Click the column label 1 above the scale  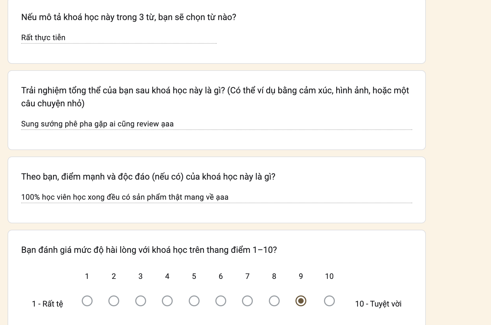[x=87, y=276]
